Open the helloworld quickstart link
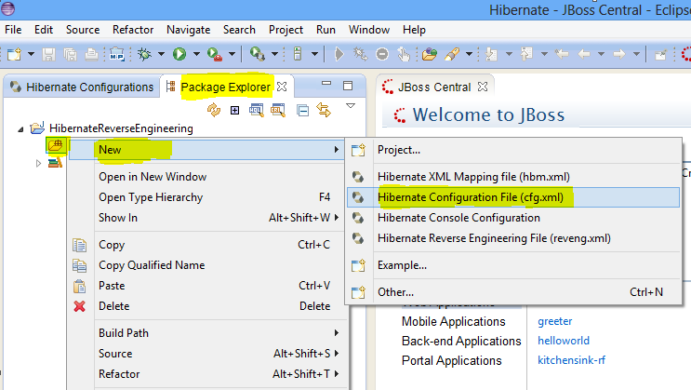 coord(564,341)
